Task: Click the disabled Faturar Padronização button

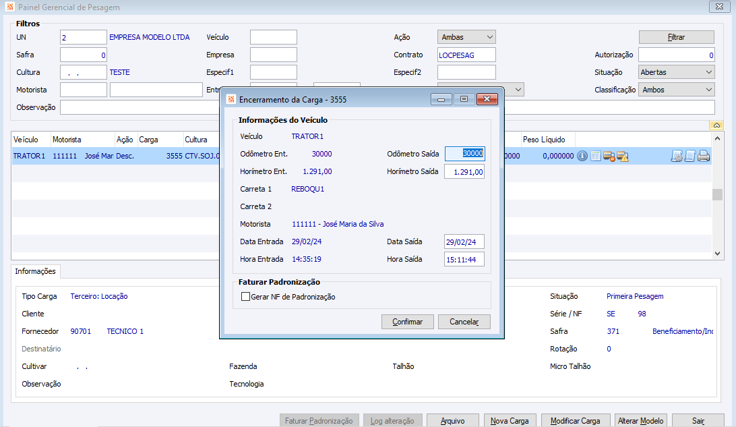Action: (319, 420)
